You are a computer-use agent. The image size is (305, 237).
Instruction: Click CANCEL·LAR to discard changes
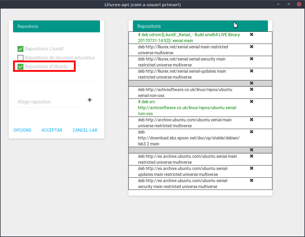(x=85, y=130)
